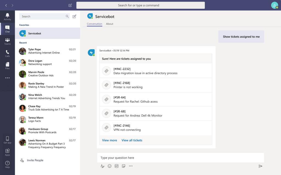
Task: Click the emoji smiley icon
Action: [x=109, y=166]
